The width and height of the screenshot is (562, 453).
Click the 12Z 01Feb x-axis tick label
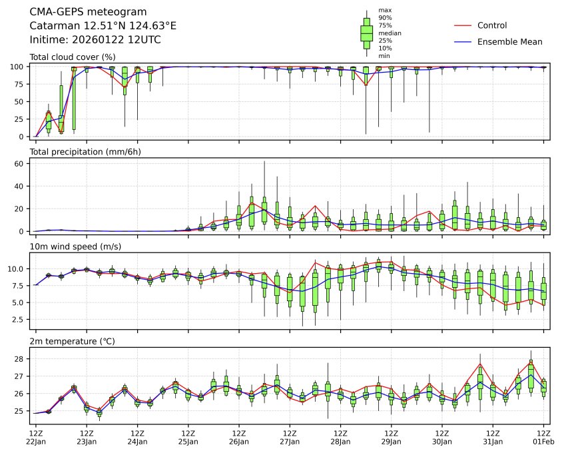544,436
